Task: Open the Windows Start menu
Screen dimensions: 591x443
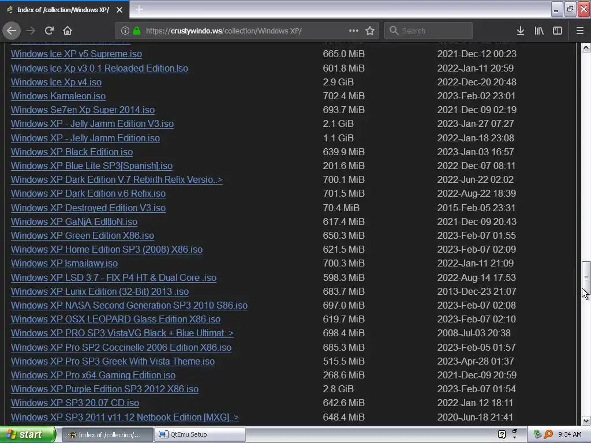Action: click(27, 434)
